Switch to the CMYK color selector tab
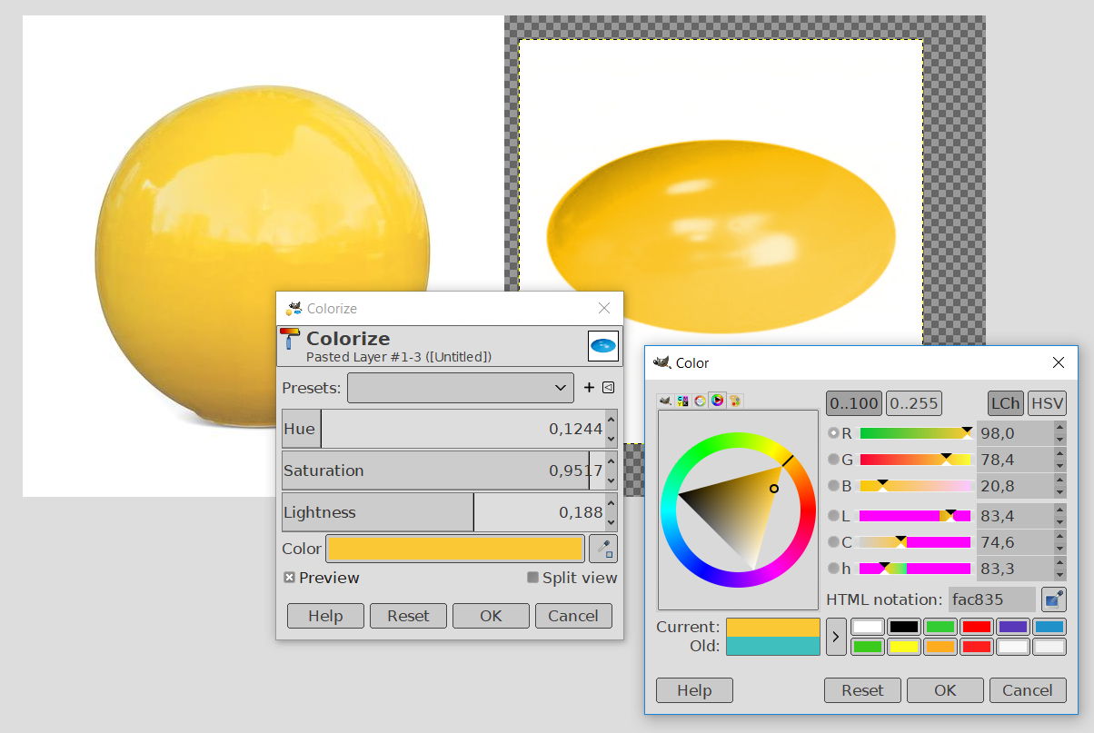The image size is (1094, 733). [682, 401]
